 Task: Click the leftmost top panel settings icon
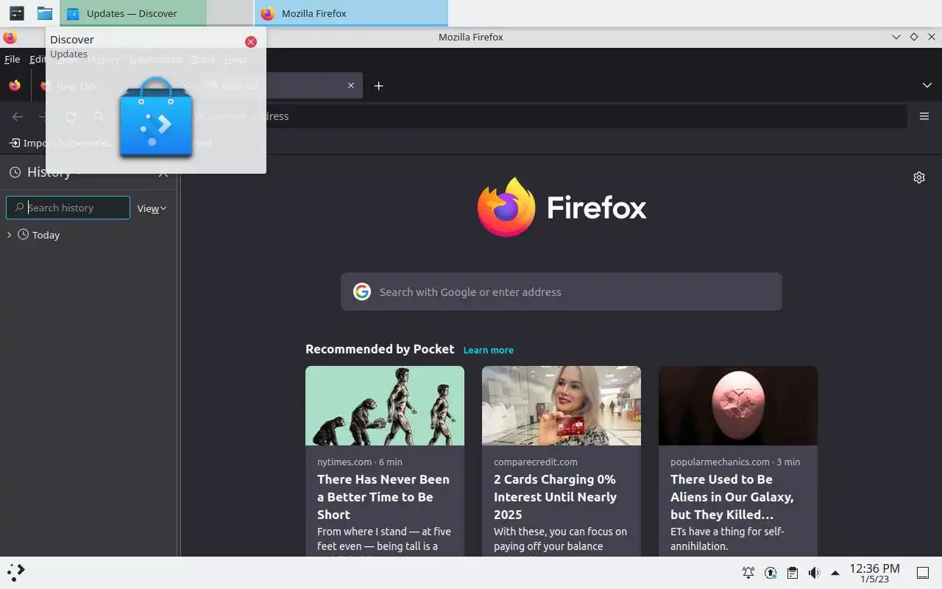click(16, 13)
